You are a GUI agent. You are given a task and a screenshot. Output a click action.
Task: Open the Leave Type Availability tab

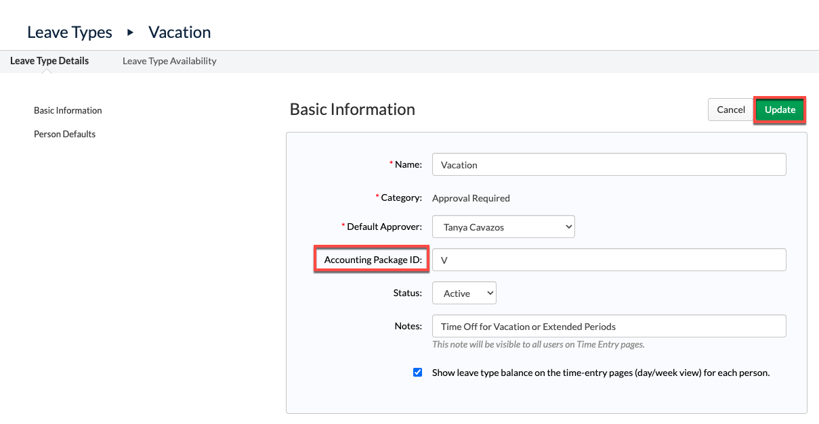tap(169, 61)
